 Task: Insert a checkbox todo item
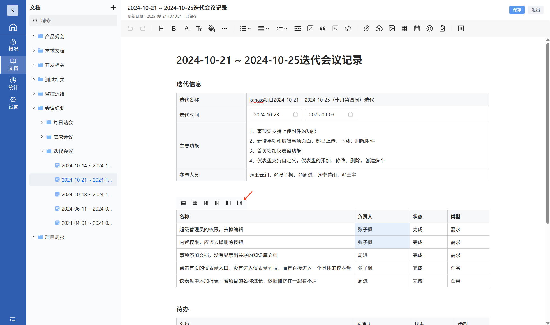click(310, 29)
